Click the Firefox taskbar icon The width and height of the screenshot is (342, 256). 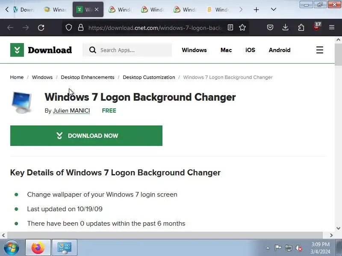pos(38,248)
